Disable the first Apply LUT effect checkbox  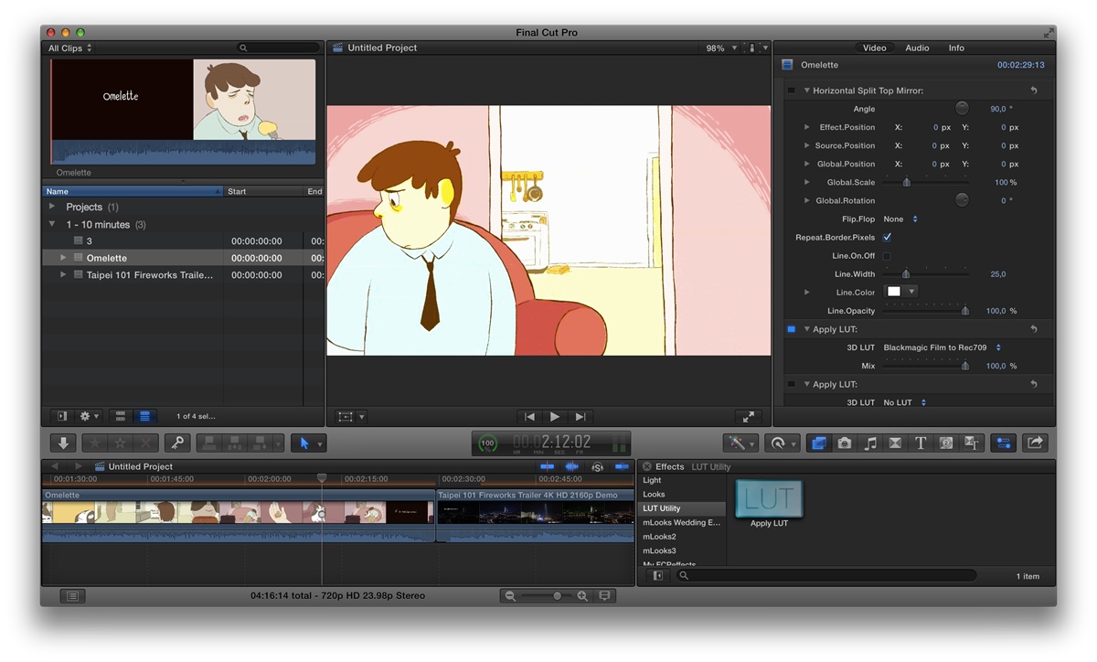click(792, 329)
